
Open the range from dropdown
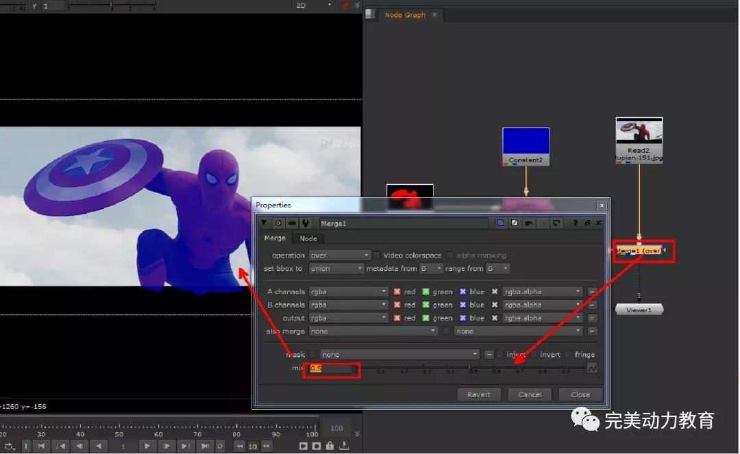tap(498, 268)
